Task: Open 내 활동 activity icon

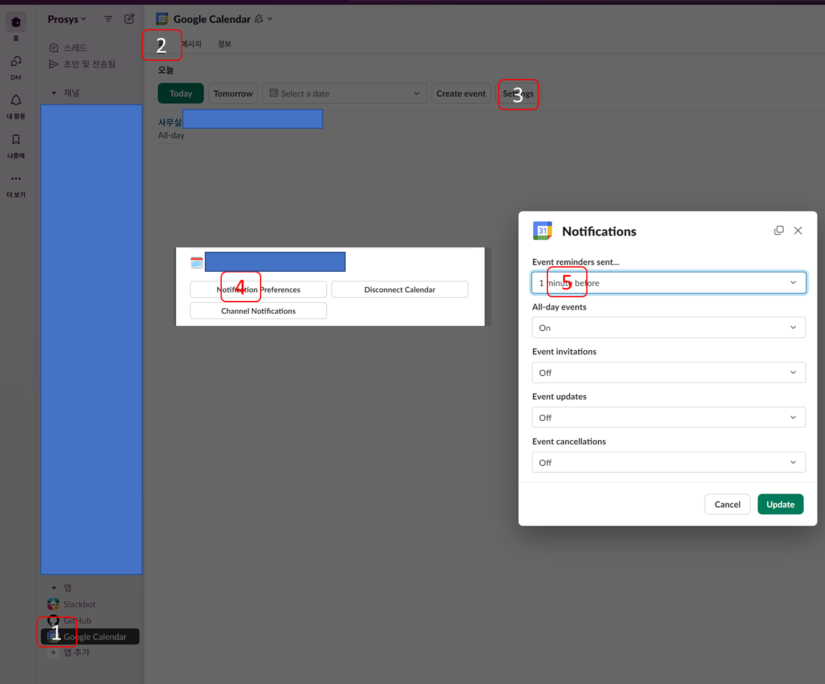Action: [15, 100]
